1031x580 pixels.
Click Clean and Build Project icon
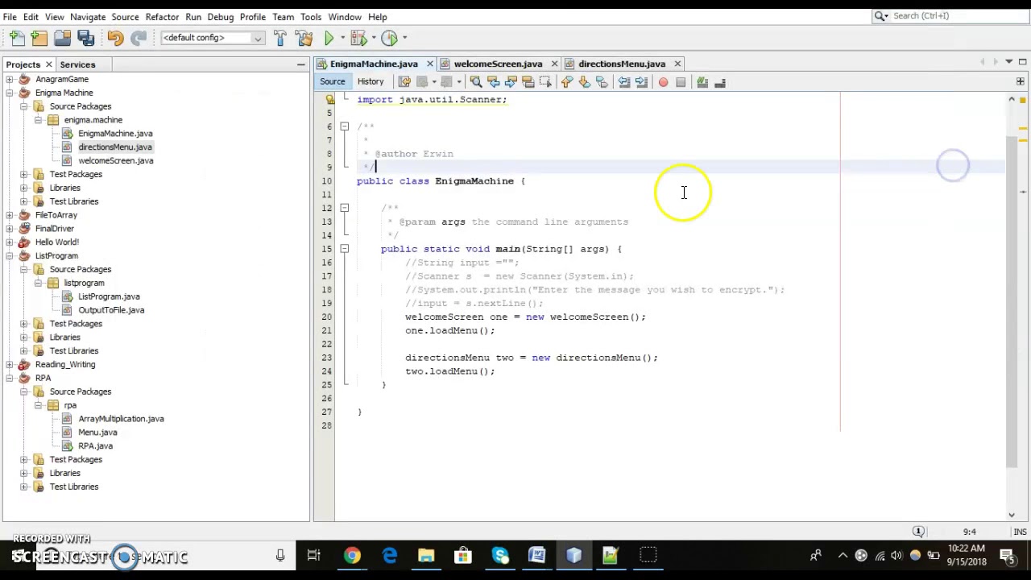(304, 38)
